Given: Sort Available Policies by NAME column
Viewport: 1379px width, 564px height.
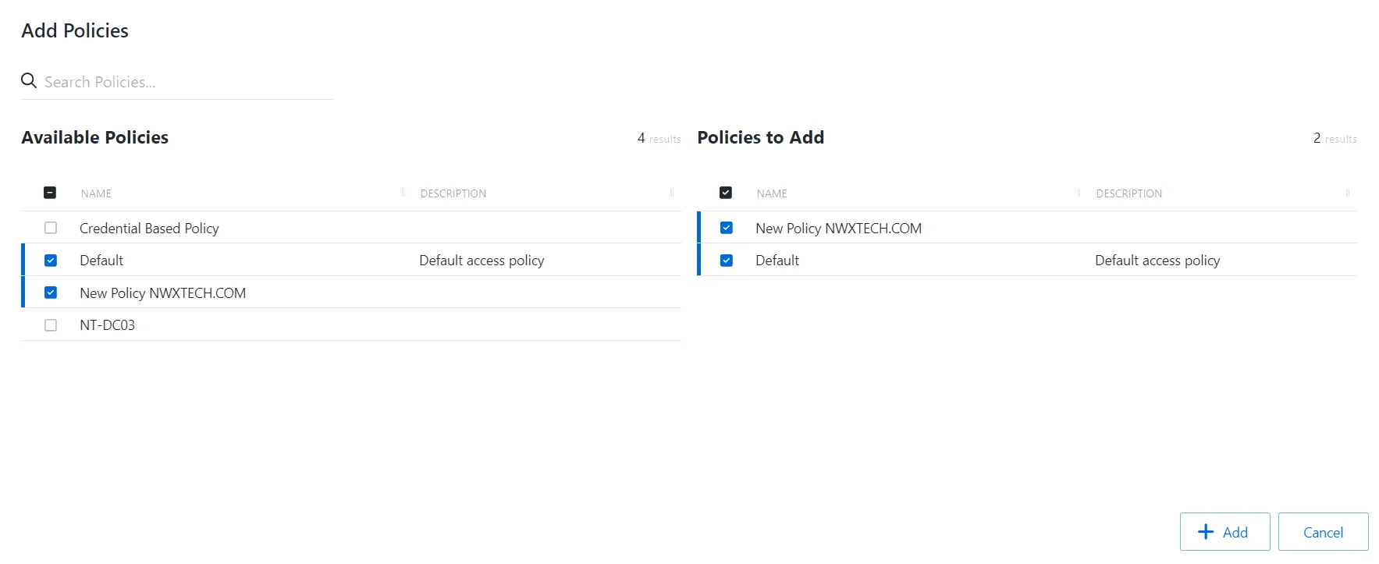Looking at the screenshot, I should (96, 193).
